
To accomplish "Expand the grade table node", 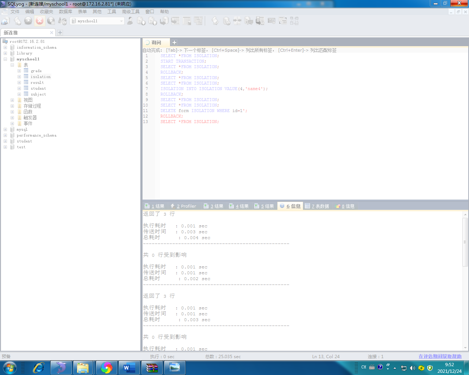I will click(x=19, y=71).
